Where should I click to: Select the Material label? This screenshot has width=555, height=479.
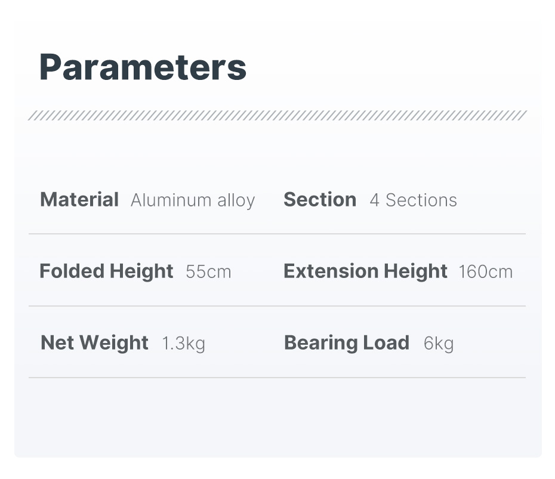pos(79,200)
